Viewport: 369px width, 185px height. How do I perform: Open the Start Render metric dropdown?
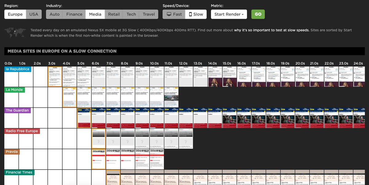click(x=229, y=14)
